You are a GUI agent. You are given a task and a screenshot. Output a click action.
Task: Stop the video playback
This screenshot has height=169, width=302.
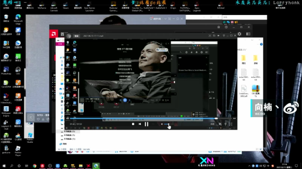[133, 124]
